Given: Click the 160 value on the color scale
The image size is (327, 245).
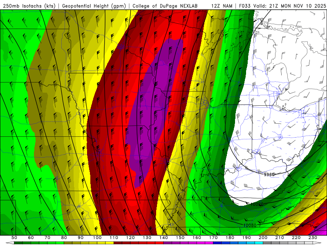Looking at the screenshot, I should [x=197, y=238].
